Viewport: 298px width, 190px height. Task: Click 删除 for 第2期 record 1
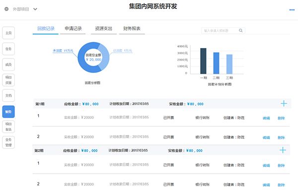click(x=281, y=165)
